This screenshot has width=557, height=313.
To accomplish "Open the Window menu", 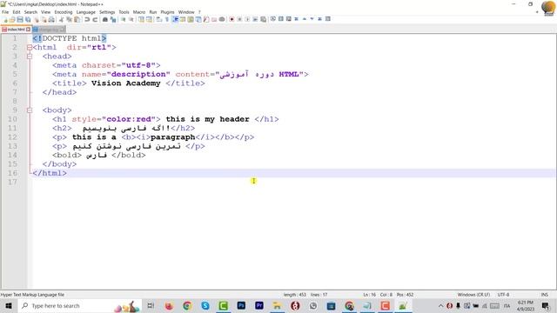I will point(186,12).
